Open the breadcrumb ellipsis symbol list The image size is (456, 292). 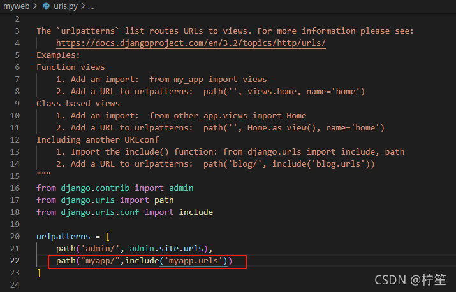[x=91, y=6]
